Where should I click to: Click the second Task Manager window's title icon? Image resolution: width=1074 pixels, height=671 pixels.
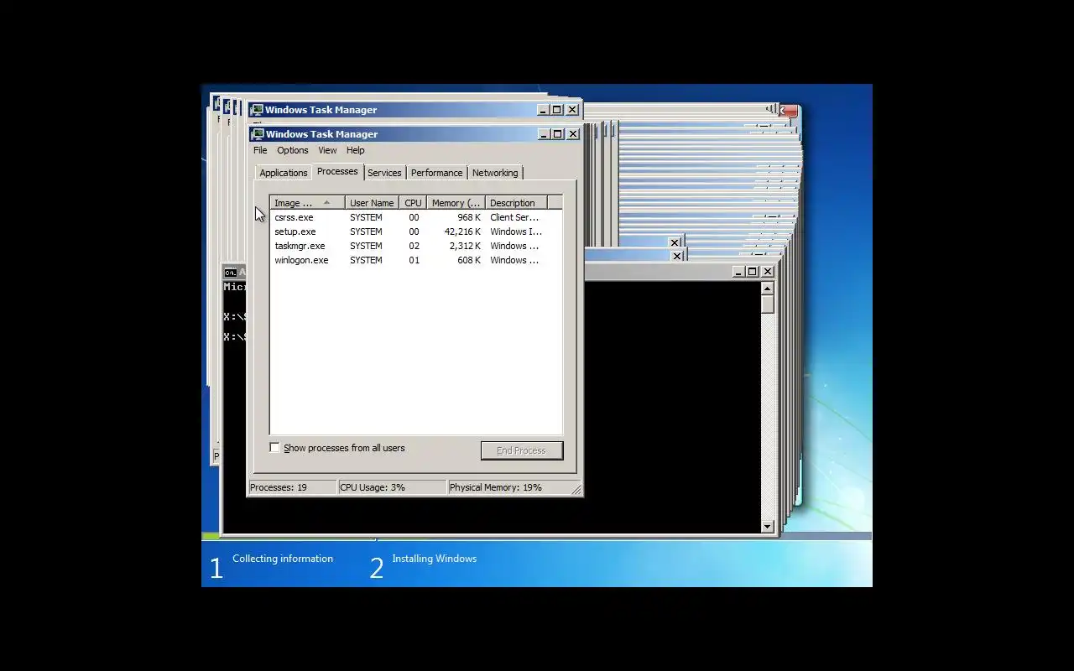coord(257,110)
